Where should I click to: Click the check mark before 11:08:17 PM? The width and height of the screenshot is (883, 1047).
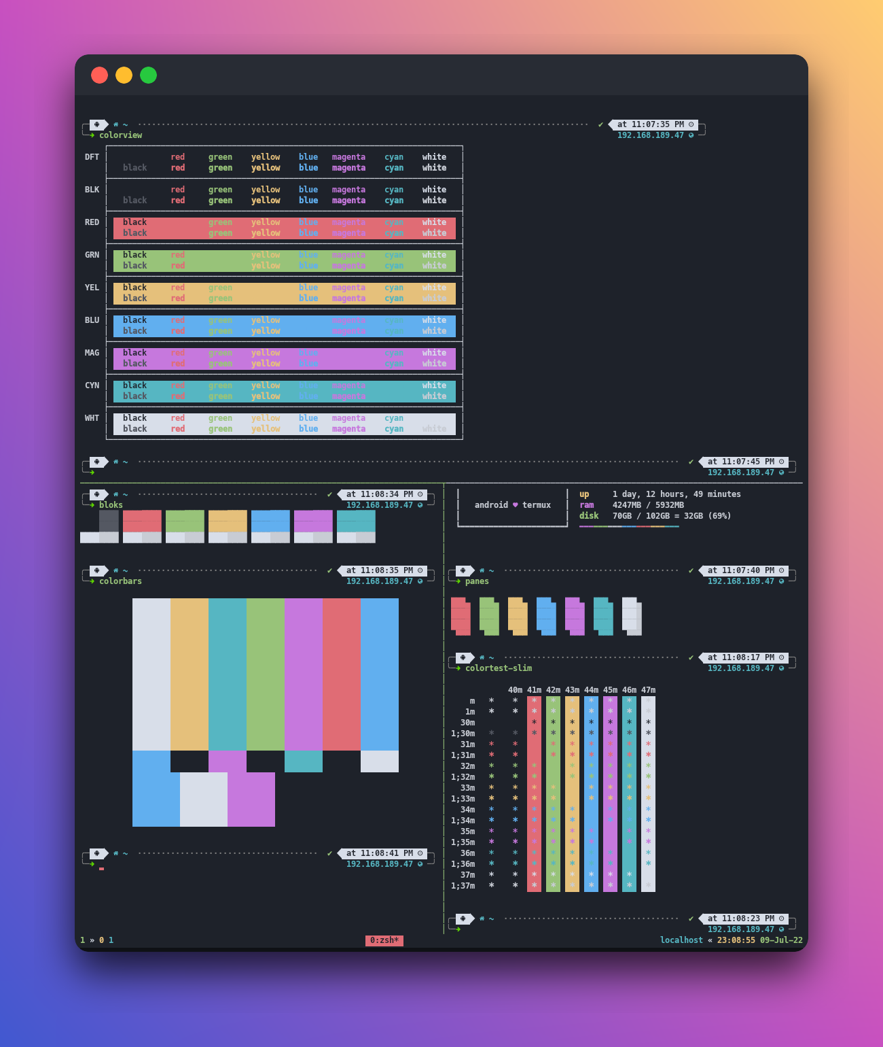[691, 657]
